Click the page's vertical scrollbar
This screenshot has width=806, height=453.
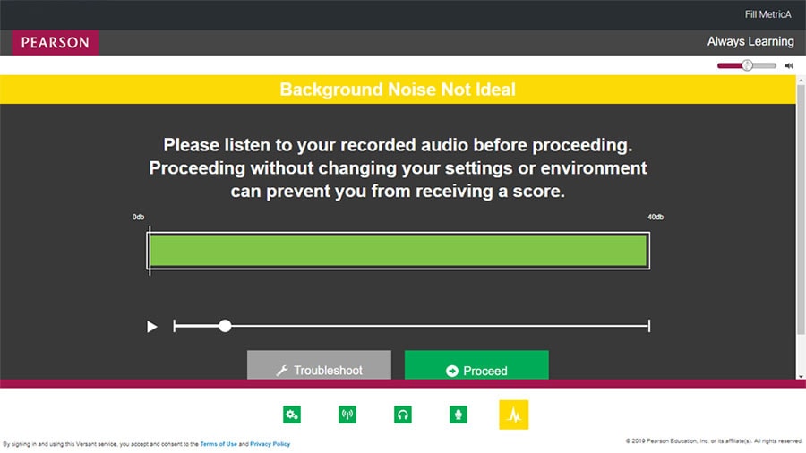click(800, 224)
